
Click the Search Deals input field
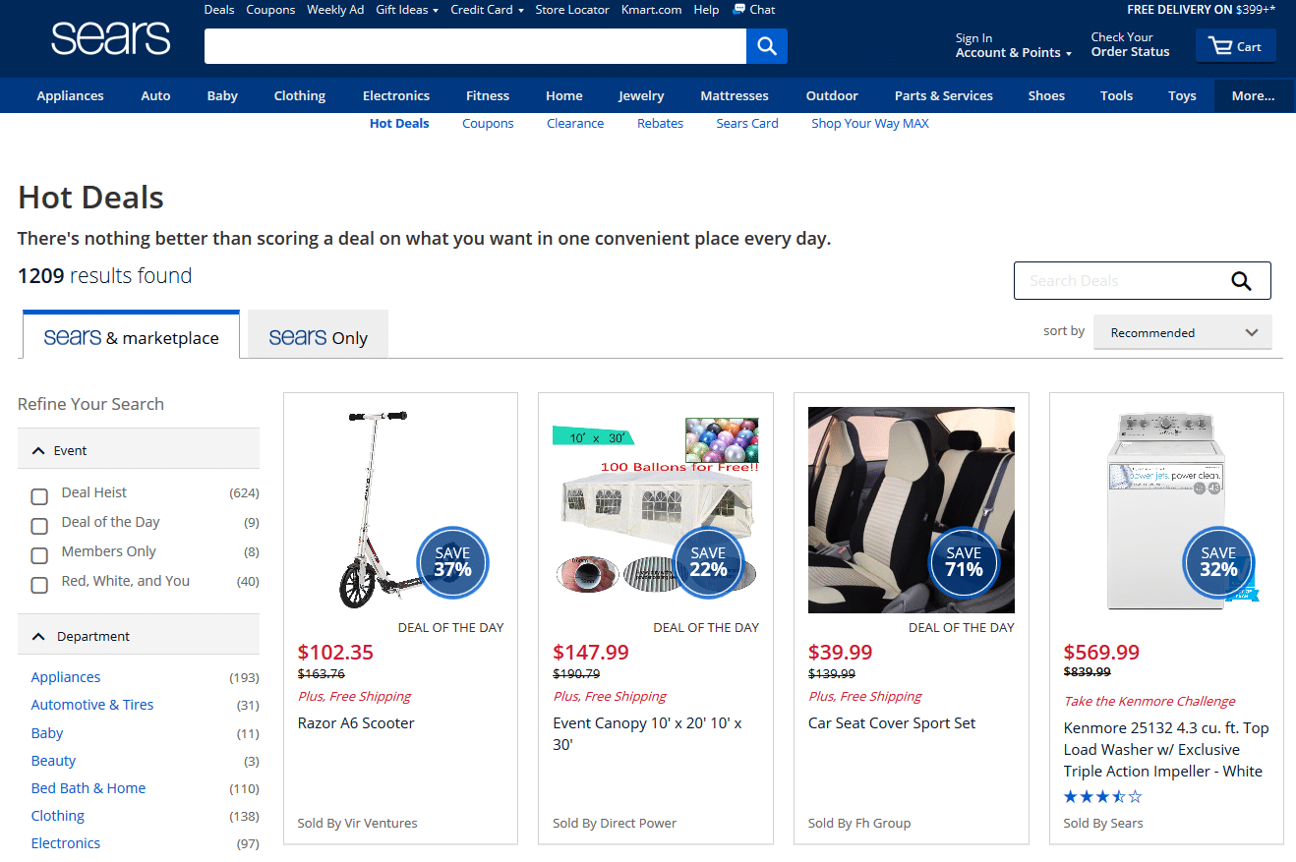click(x=1121, y=281)
